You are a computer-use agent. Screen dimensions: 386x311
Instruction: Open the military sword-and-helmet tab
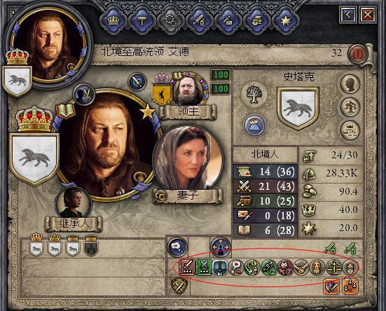click(x=200, y=21)
